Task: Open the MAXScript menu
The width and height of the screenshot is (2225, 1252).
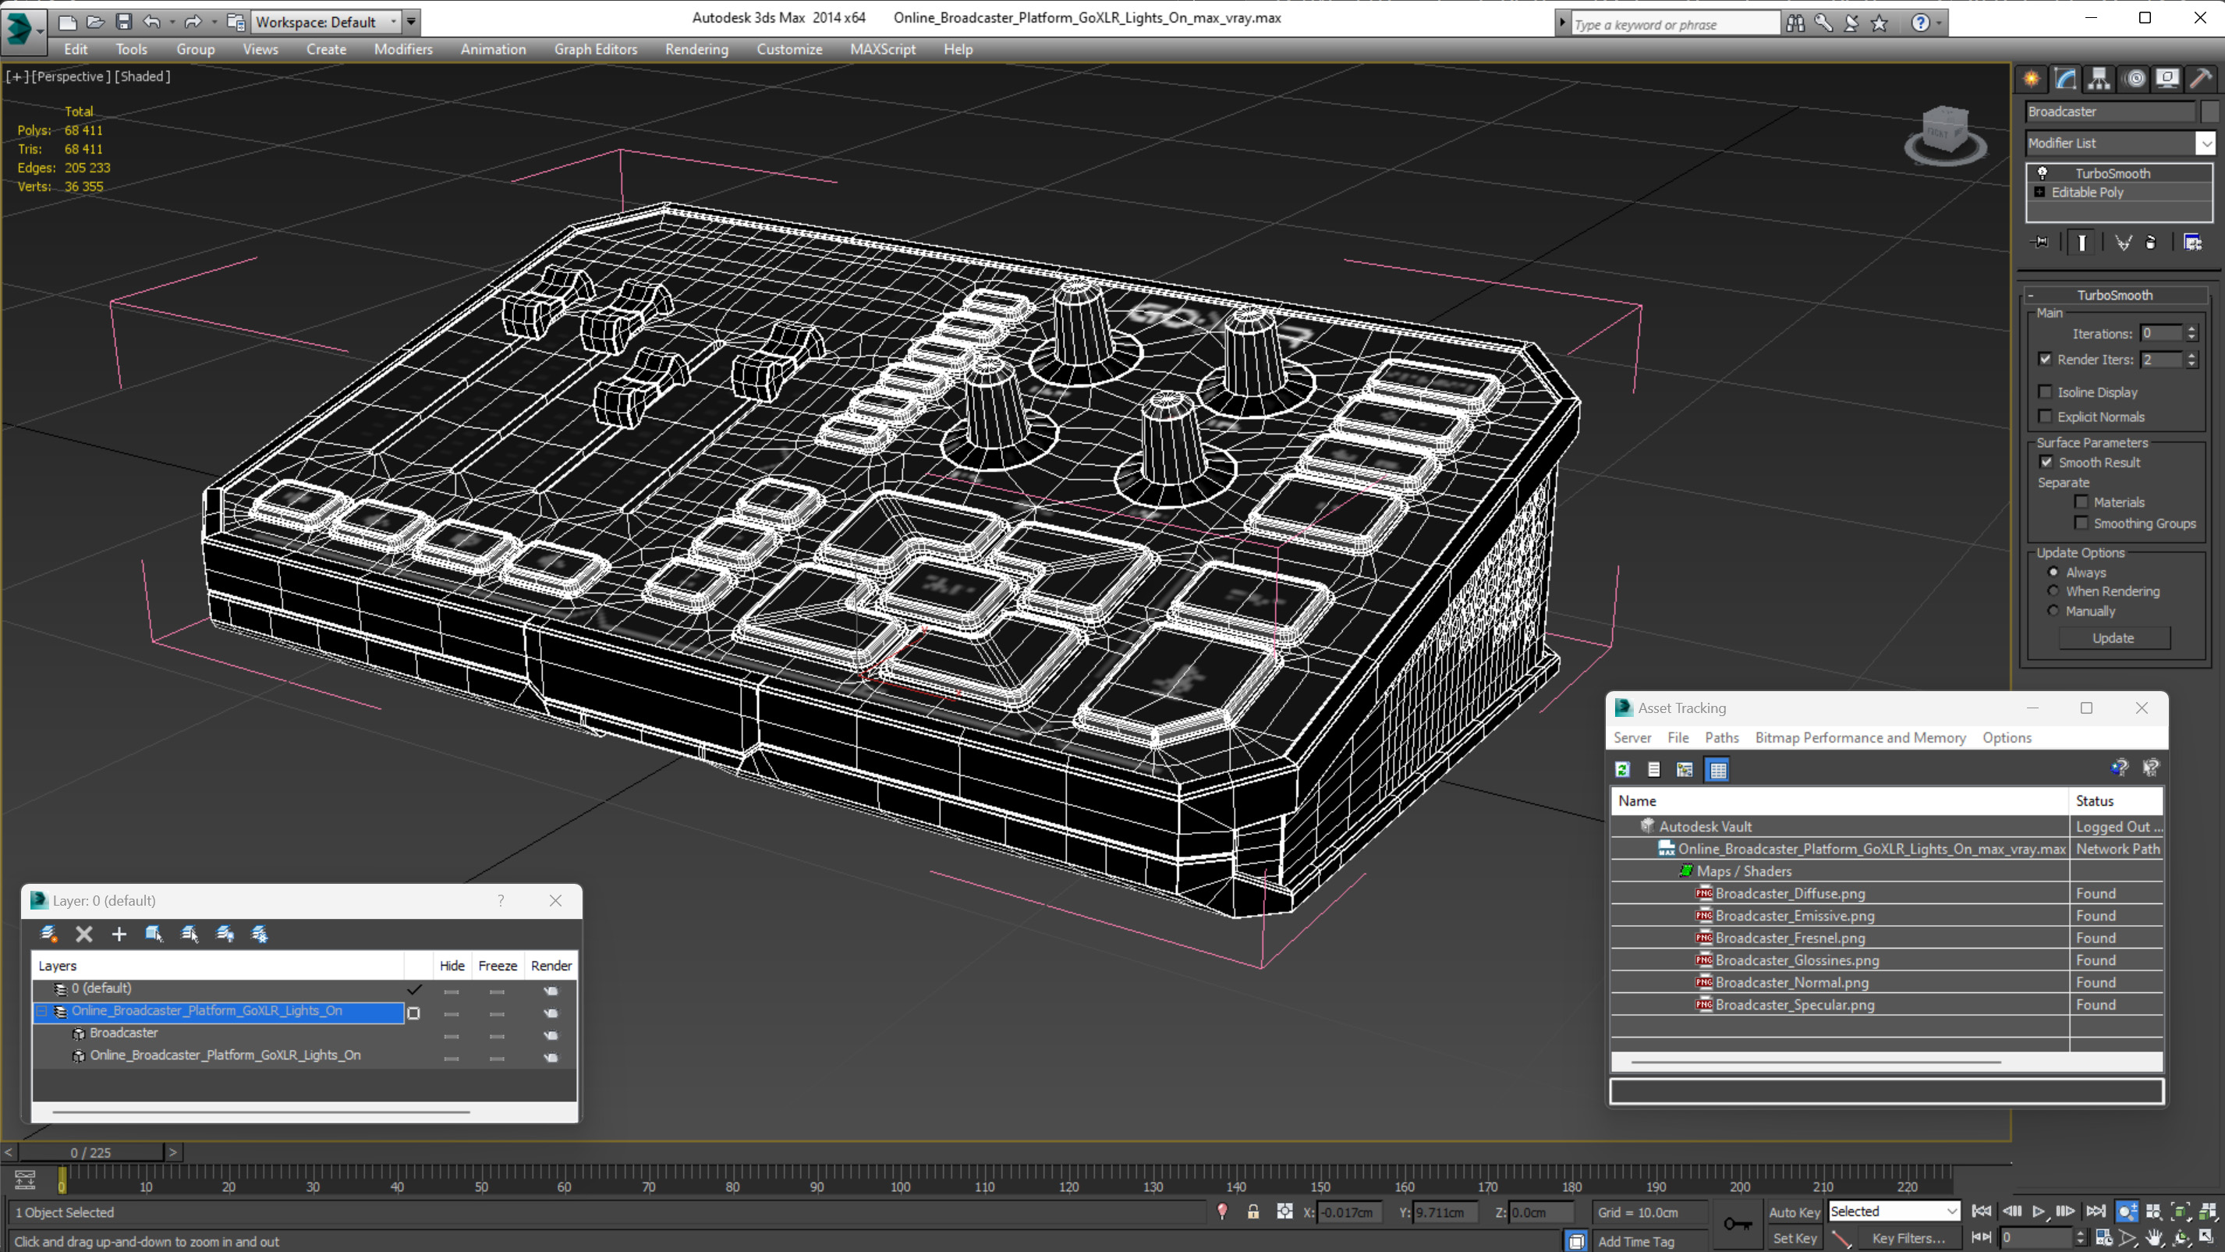Action: pos(882,49)
